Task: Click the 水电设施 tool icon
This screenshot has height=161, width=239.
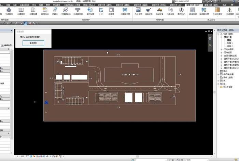Action: coord(170,10)
